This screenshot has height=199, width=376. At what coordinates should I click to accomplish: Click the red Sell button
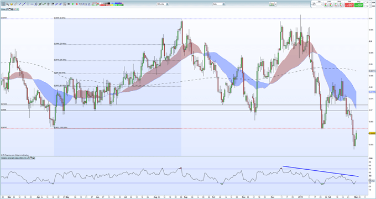(349, 5)
